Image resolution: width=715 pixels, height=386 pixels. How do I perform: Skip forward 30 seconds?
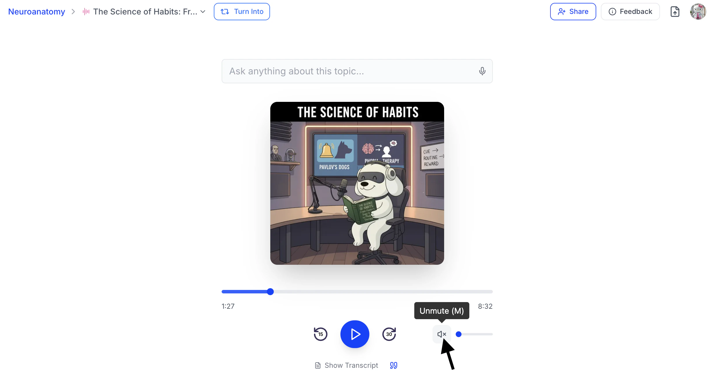[389, 334]
